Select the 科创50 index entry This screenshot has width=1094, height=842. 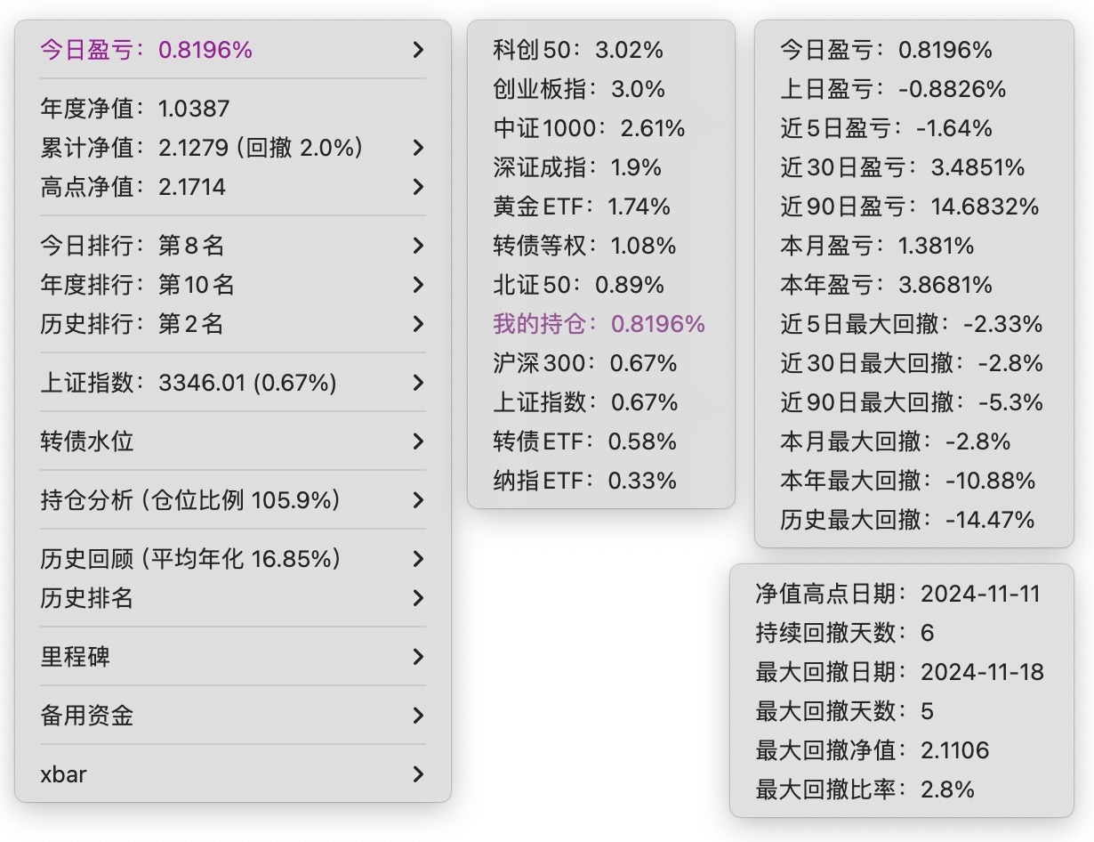tap(578, 50)
